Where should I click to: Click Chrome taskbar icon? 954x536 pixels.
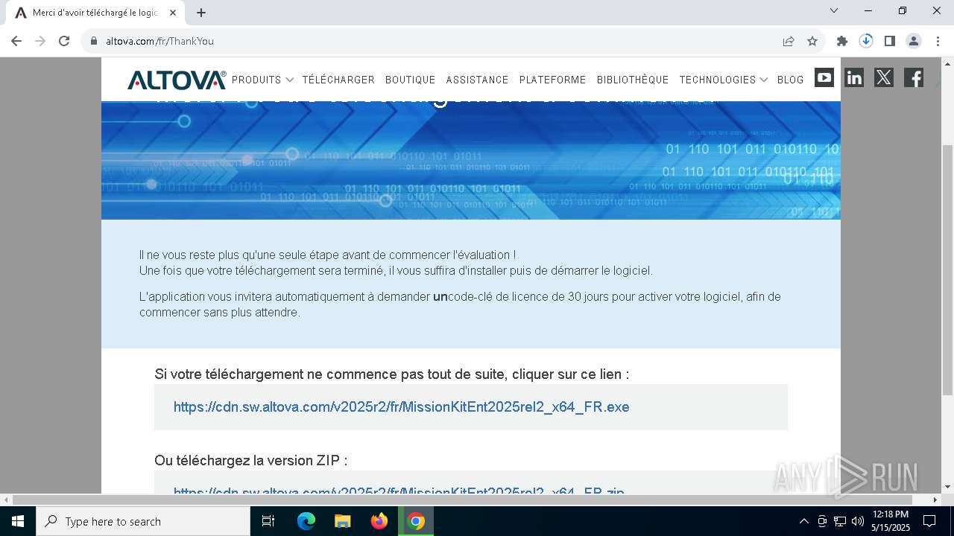coord(416,521)
